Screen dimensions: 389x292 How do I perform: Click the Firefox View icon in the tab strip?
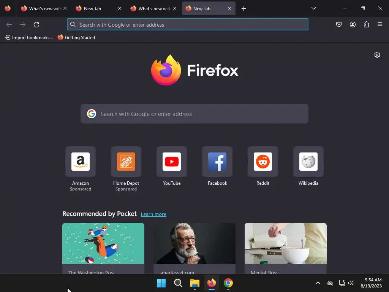click(8, 8)
